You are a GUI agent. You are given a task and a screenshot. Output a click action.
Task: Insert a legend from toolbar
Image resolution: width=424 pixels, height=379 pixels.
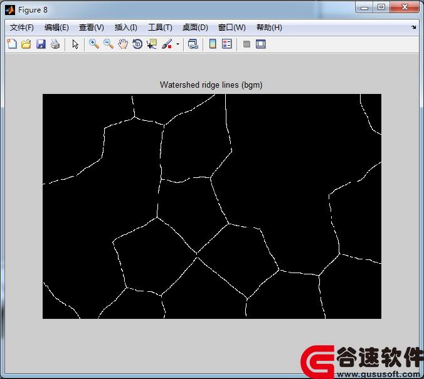click(227, 44)
